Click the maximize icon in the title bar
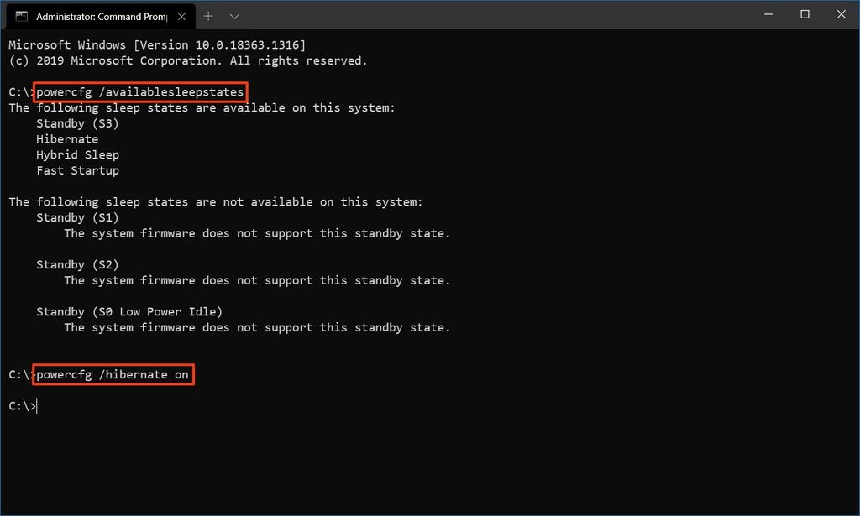 pos(804,14)
